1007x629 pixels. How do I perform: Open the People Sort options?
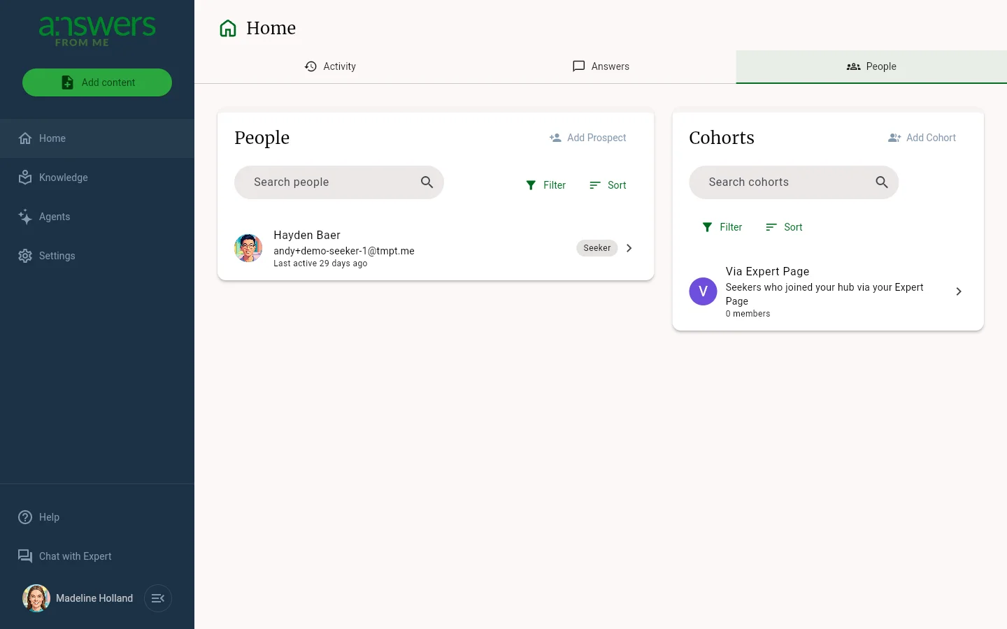click(608, 185)
